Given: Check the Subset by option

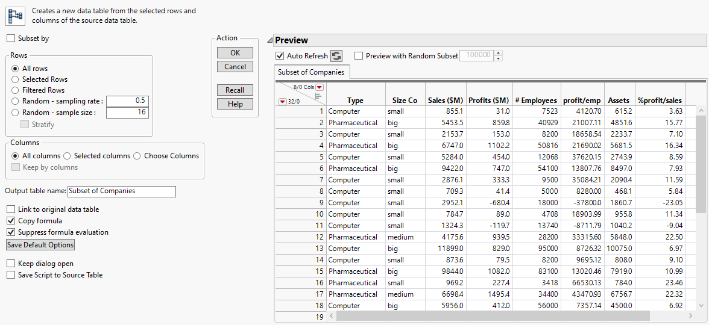Looking at the screenshot, I should (x=11, y=39).
